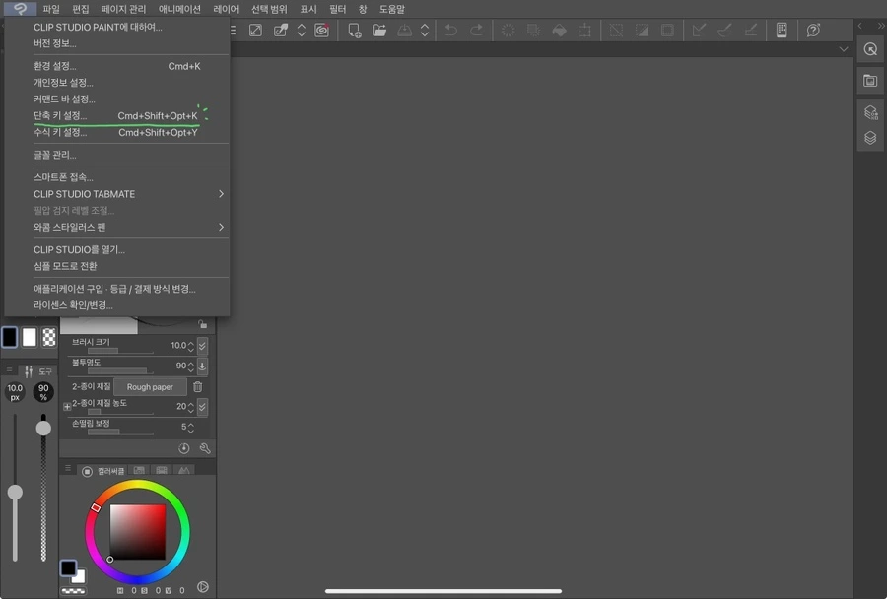This screenshot has width=887, height=599.
Task: Open the 필터 menu
Action: (337, 9)
